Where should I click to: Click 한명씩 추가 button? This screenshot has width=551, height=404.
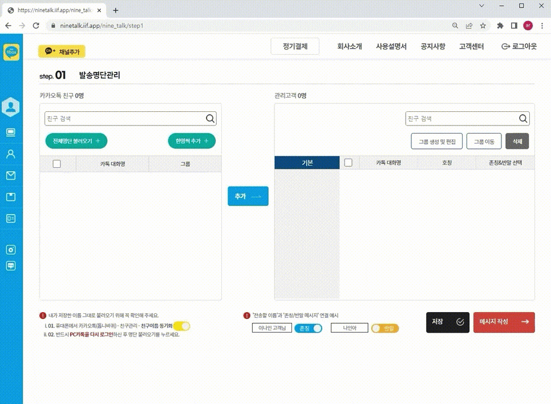(x=192, y=141)
